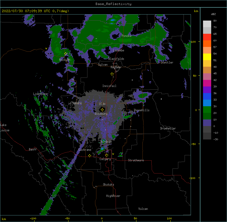The height and width of the screenshot is (222, 227).
Task: Click the Banff label
Action: click(33, 149)
